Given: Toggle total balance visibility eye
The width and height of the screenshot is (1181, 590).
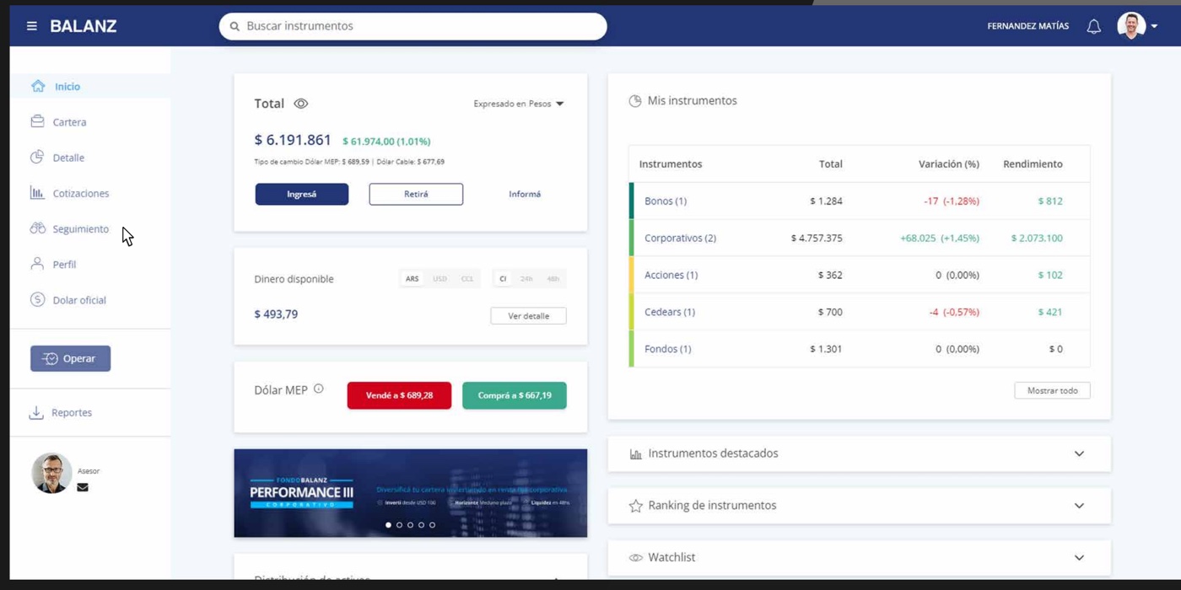Looking at the screenshot, I should pos(301,104).
